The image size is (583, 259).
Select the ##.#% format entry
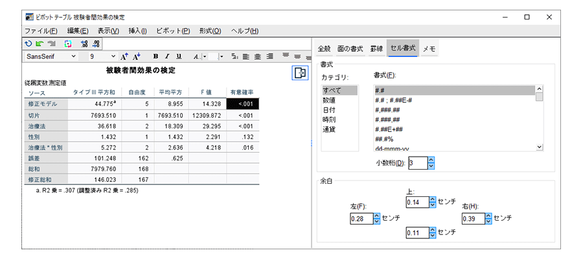click(383, 139)
